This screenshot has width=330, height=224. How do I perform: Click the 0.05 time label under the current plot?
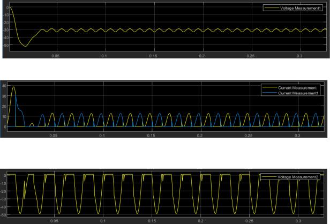tap(54, 136)
